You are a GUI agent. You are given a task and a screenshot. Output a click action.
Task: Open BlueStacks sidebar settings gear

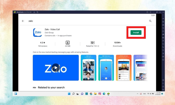[163, 80]
